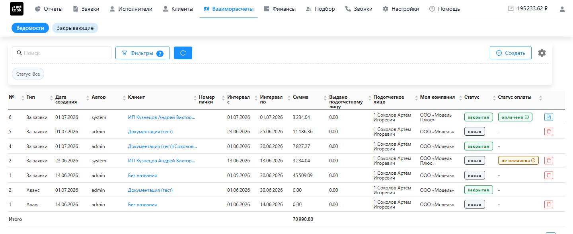Viewport: 573px width, 234px height.
Task: Open document icon for row 6
Action: tap(549, 117)
